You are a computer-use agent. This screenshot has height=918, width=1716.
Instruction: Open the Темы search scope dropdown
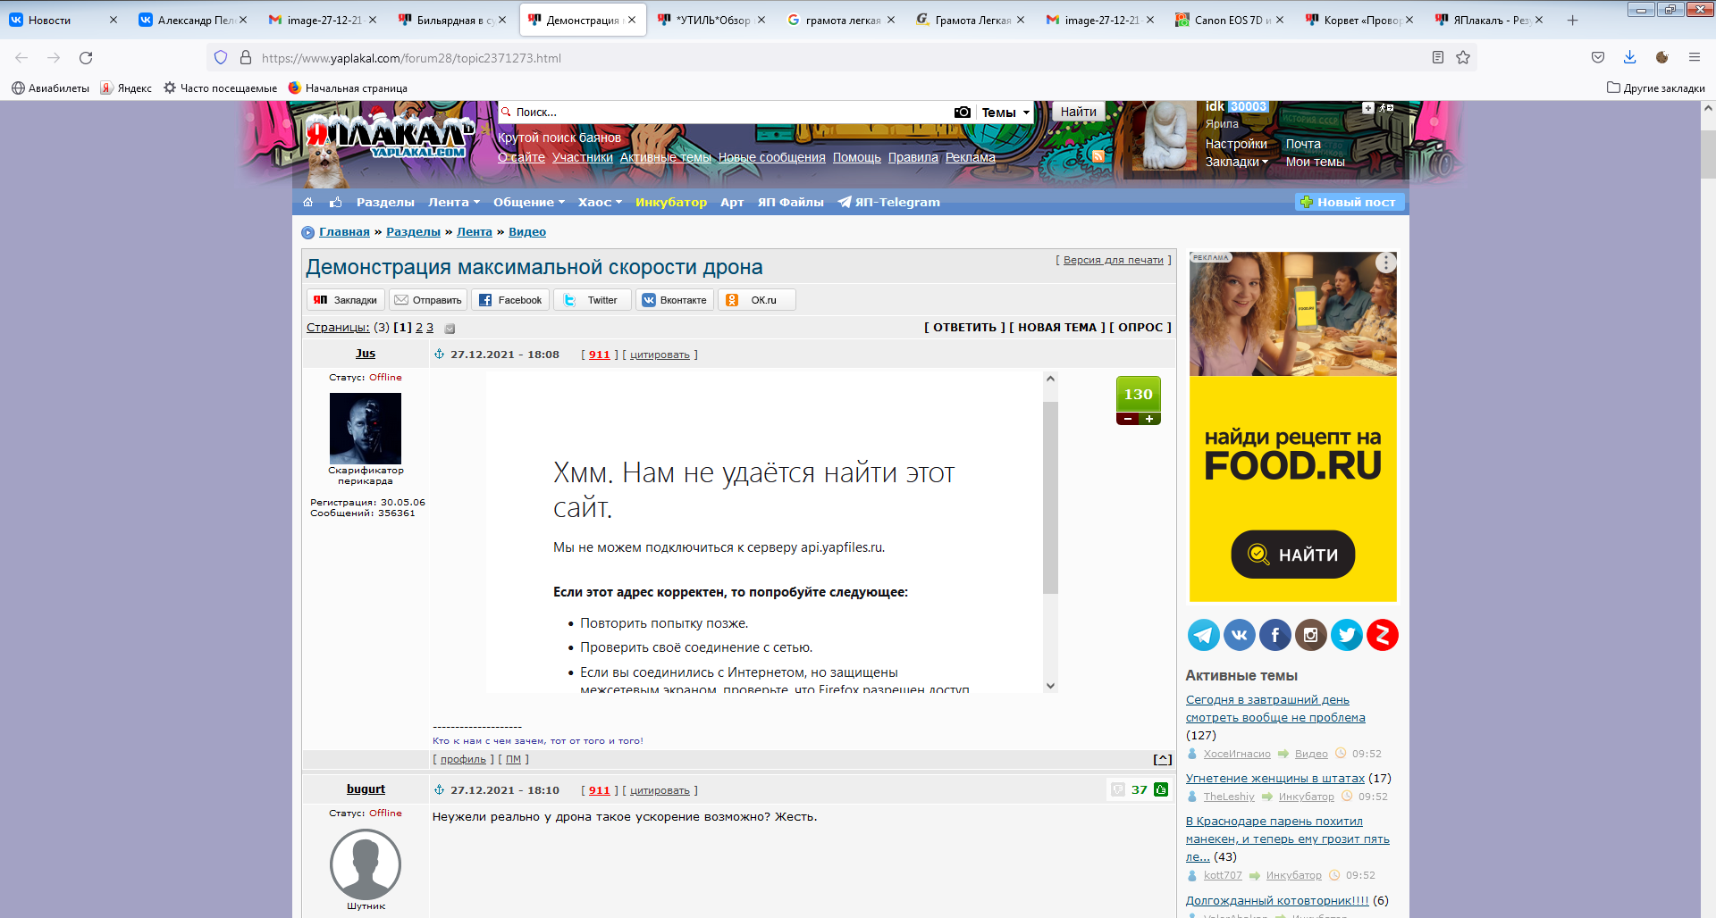[1005, 113]
